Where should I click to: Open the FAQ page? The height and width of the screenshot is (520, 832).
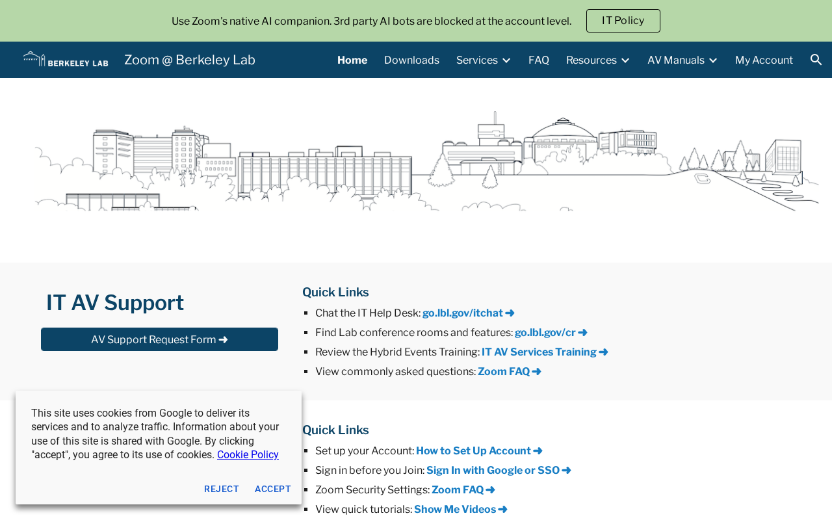pyautogui.click(x=539, y=60)
